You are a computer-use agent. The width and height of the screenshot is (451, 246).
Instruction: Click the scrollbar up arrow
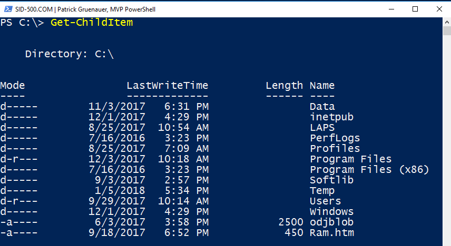(x=447, y=22)
